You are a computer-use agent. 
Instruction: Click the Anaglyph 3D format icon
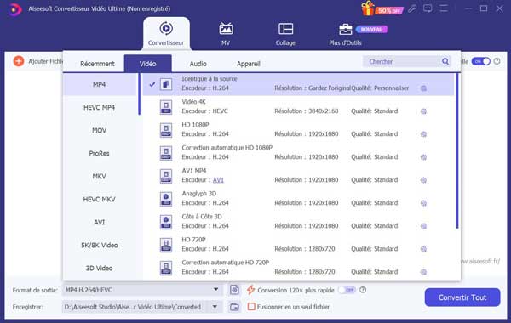point(166,199)
